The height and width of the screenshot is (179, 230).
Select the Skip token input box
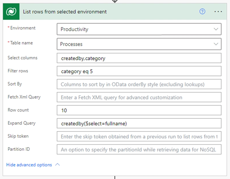[x=139, y=137]
